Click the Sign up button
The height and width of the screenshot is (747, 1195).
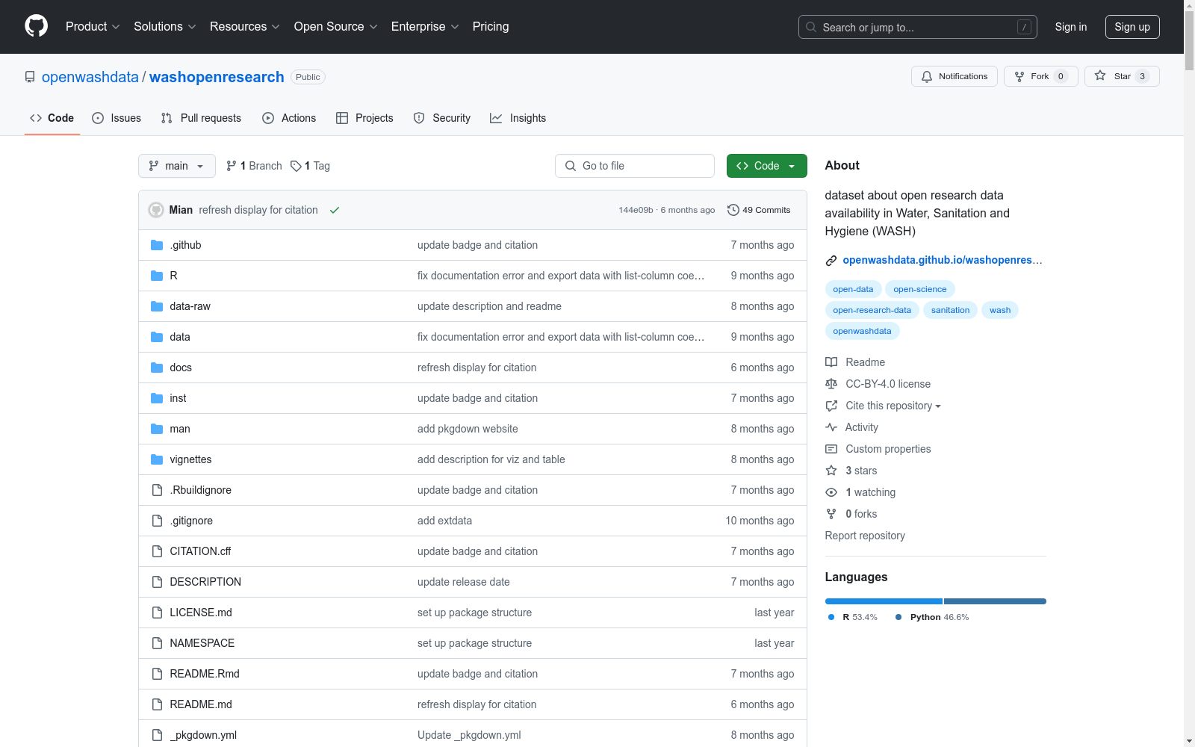1132,27
